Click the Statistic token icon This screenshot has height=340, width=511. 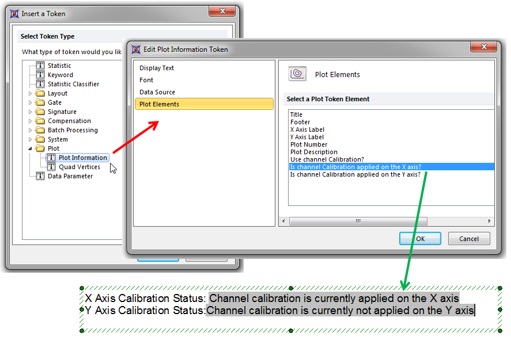[x=40, y=66]
